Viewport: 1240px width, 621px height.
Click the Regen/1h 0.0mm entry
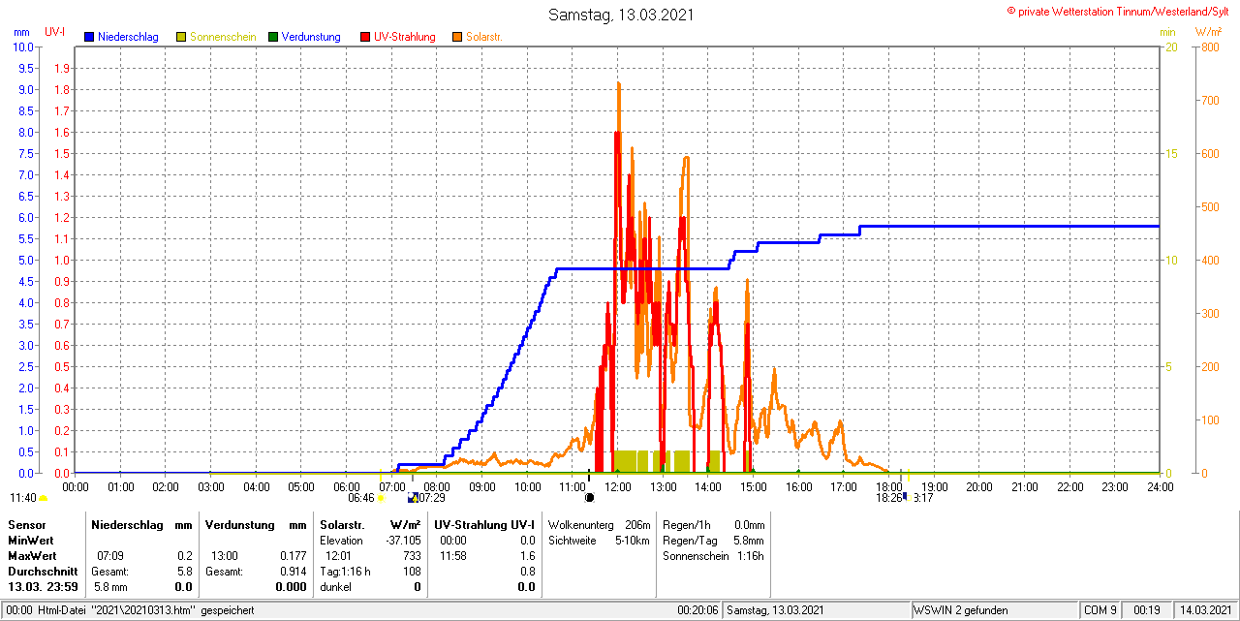[x=714, y=524]
